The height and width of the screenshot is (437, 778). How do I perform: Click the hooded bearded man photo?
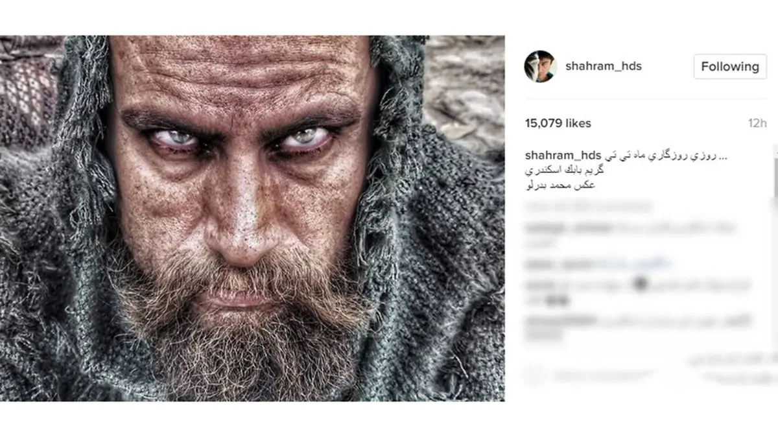[x=252, y=218]
